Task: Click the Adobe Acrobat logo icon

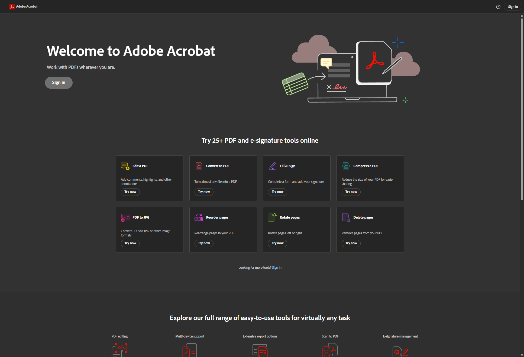Action: 12,7
